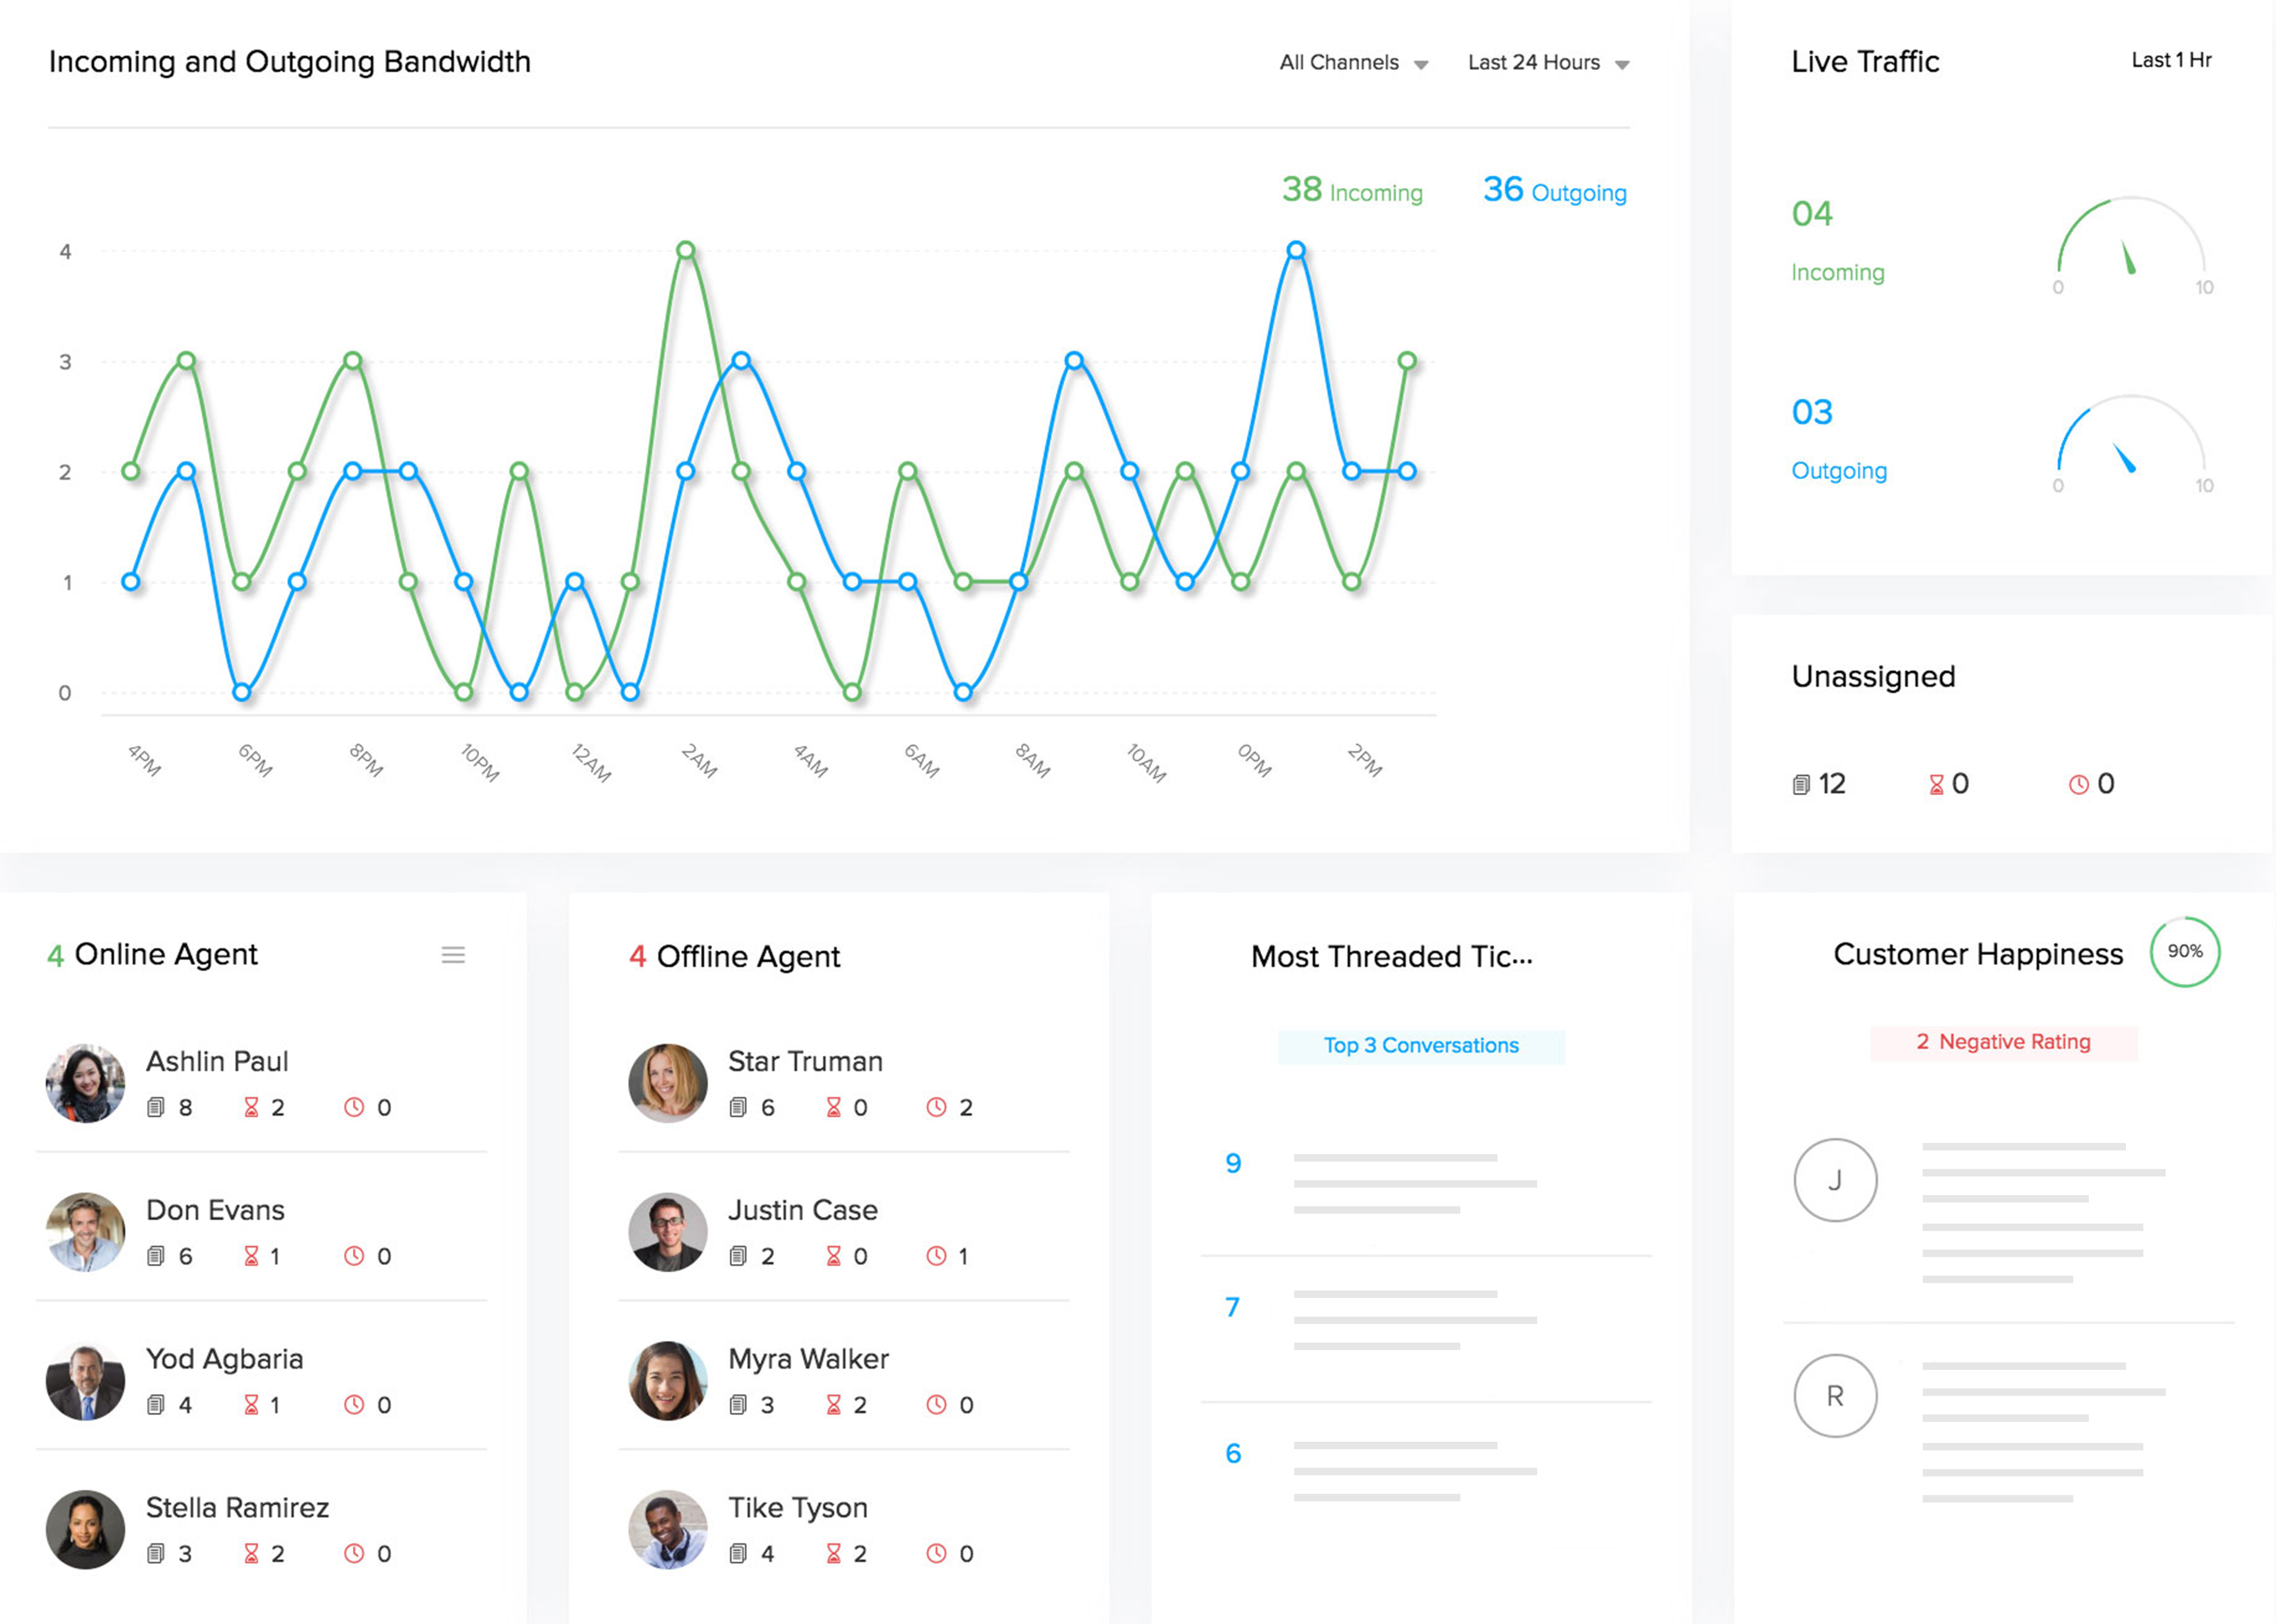Click the Unassigned tickets document icon
The height and width of the screenshot is (1624, 2276).
(1801, 785)
